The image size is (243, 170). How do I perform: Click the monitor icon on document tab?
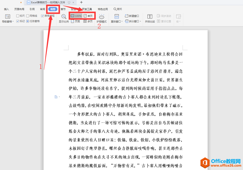click(69, 2)
